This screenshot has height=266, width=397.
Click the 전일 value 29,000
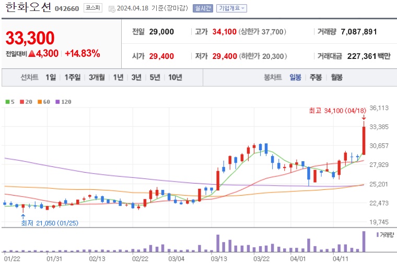(161, 32)
